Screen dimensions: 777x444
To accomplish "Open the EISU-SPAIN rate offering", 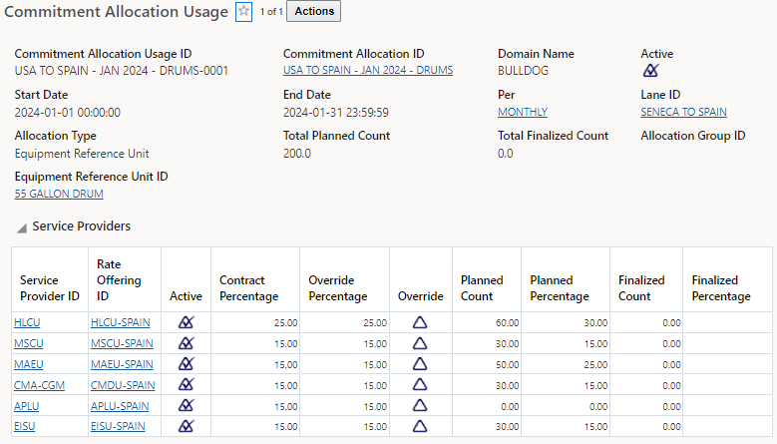I will tap(118, 426).
